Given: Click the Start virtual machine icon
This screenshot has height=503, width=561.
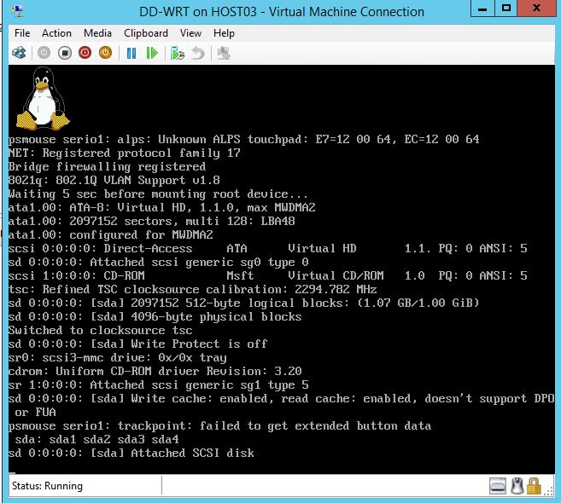Looking at the screenshot, I should pyautogui.click(x=44, y=53).
